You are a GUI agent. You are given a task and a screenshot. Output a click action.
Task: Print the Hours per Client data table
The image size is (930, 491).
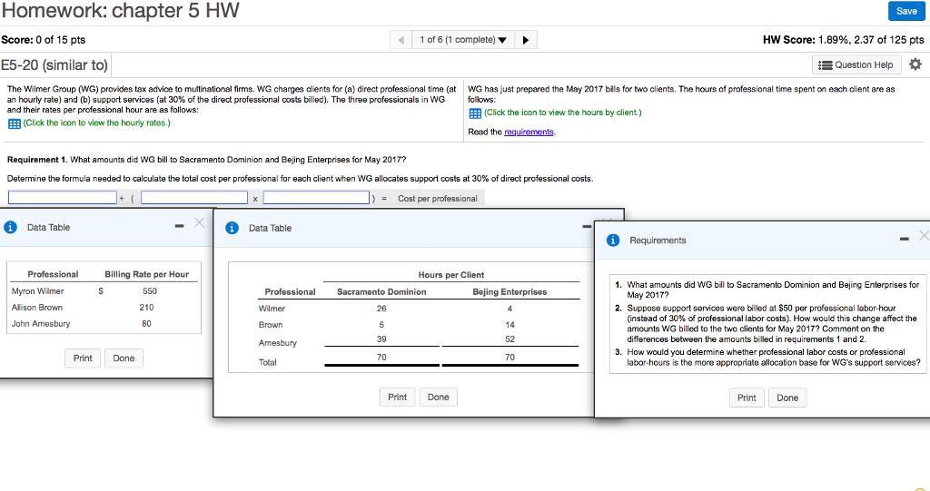pyautogui.click(x=397, y=397)
